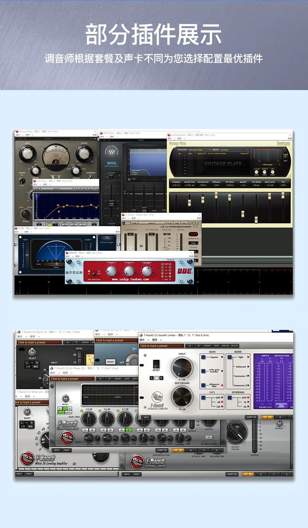Select M/S mode on Black 76
The width and height of the screenshot is (308, 528).
click(36, 366)
